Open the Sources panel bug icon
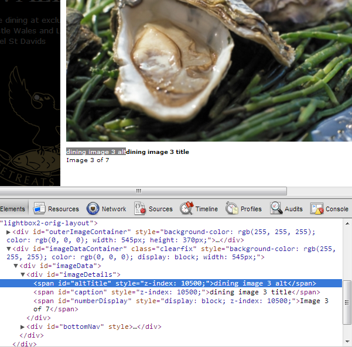352x347 pixels. pyautogui.click(x=140, y=208)
